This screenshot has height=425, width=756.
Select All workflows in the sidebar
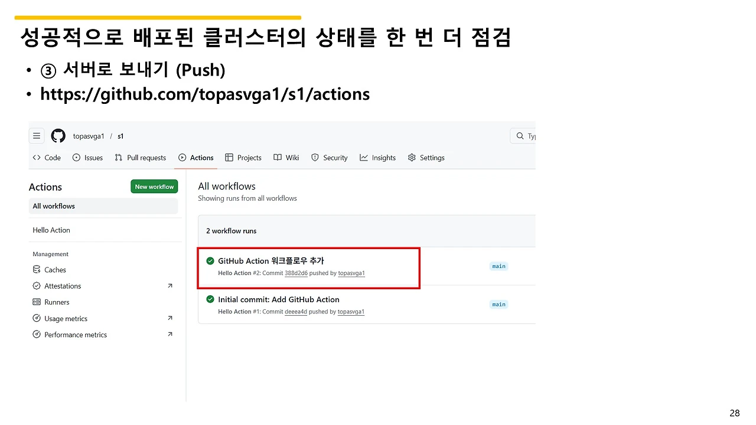(x=54, y=205)
